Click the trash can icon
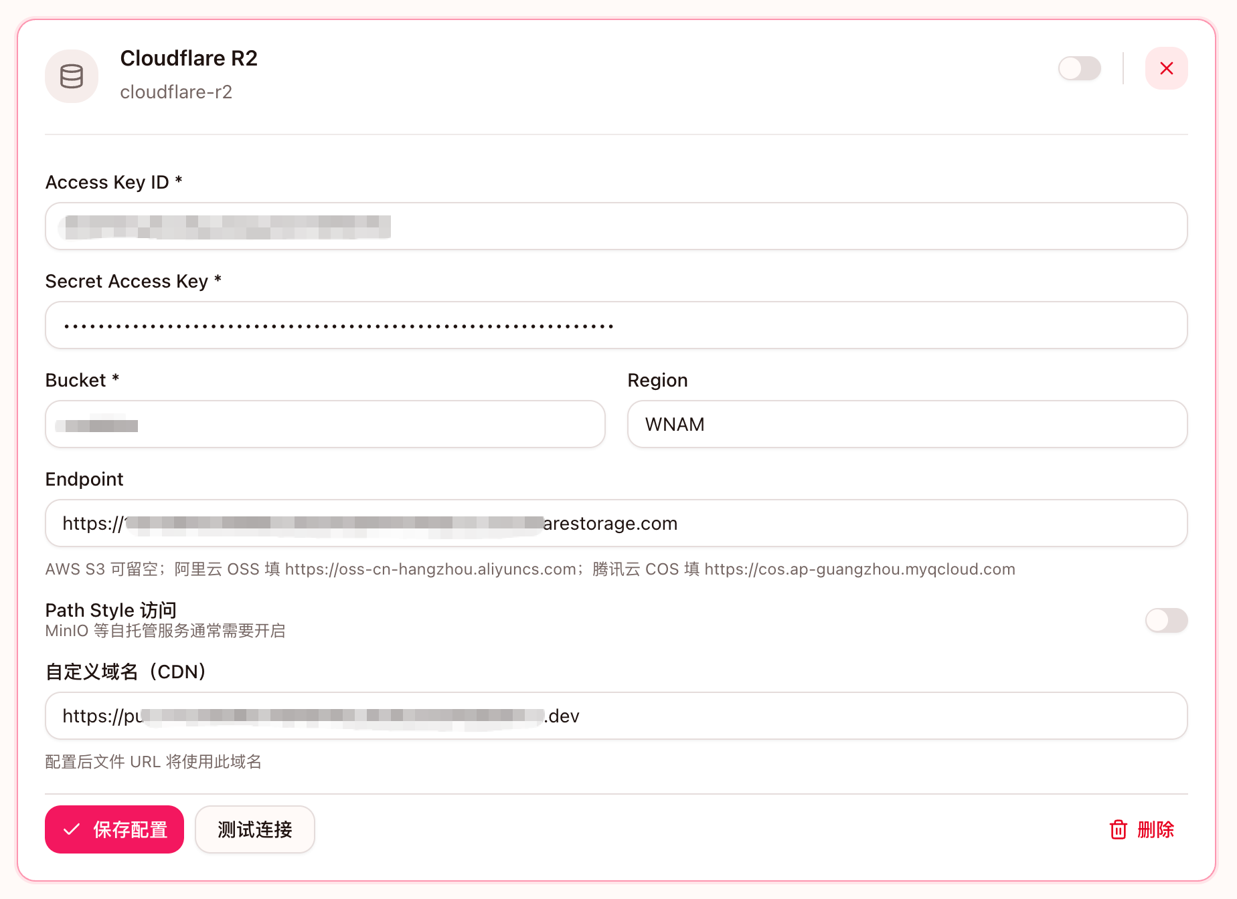The image size is (1237, 899). 1118,829
